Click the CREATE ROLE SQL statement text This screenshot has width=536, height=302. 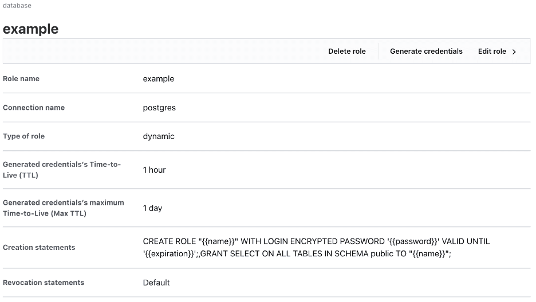coord(316,248)
